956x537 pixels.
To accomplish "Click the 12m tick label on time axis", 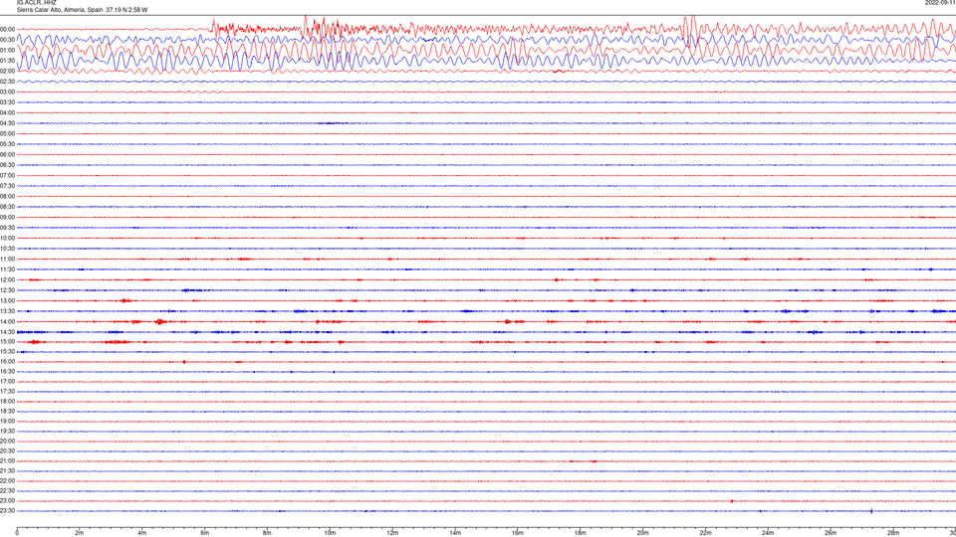I will click(x=392, y=533).
